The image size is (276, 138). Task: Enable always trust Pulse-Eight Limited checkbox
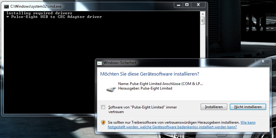click(103, 107)
